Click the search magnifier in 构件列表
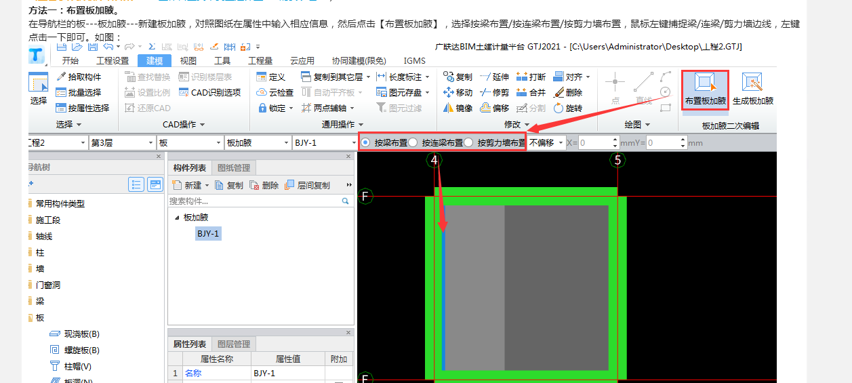Screen dimensions: 852x383 345,201
